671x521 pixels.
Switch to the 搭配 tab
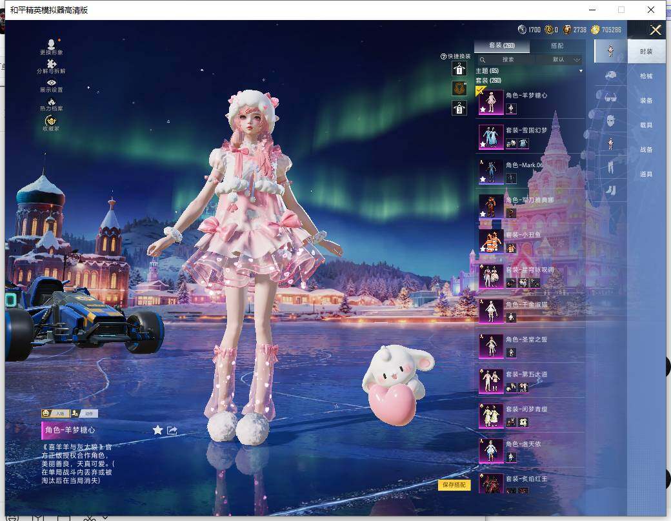point(557,45)
